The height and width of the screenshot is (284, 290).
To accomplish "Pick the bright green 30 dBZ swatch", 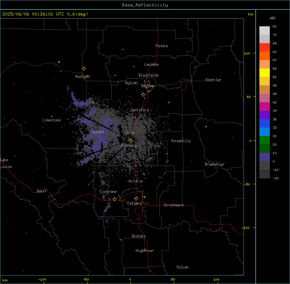I will click(x=264, y=140).
